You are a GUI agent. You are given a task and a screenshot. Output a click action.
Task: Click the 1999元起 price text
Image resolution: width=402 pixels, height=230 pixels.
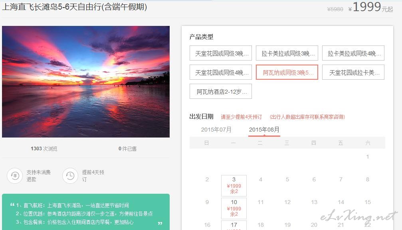click(x=370, y=7)
